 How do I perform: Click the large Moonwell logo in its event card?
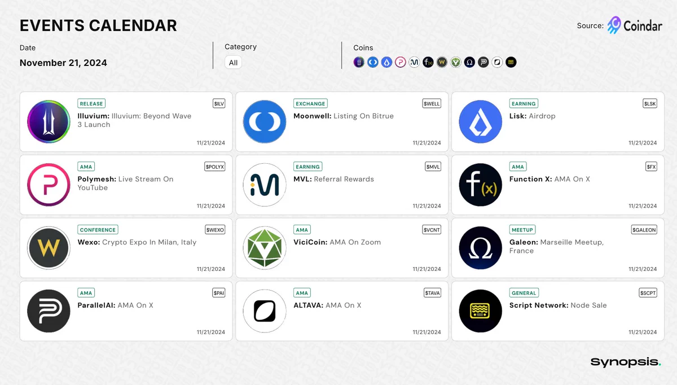[265, 122]
